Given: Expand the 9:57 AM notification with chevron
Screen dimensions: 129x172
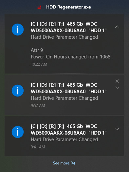Looking at the screenshot, I should 117,88.
